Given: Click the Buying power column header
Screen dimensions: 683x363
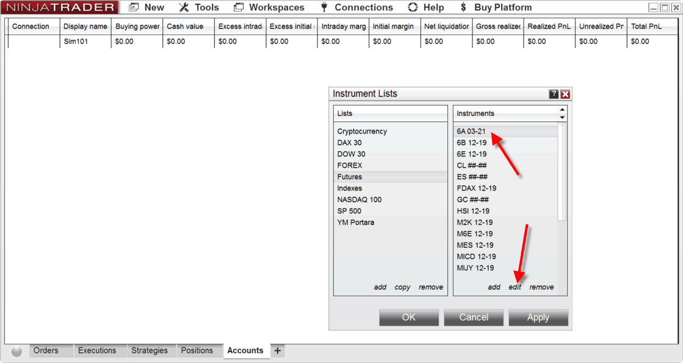Looking at the screenshot, I should click(137, 26).
